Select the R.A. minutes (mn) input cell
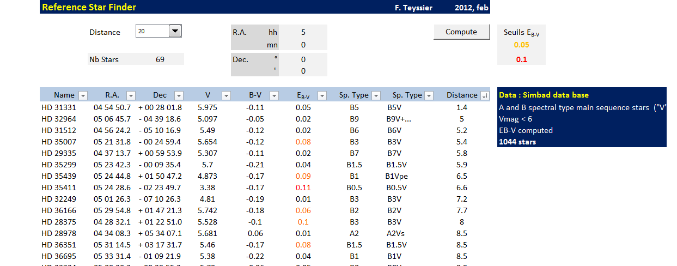Screen dimensions: 677x266 (x=303, y=45)
